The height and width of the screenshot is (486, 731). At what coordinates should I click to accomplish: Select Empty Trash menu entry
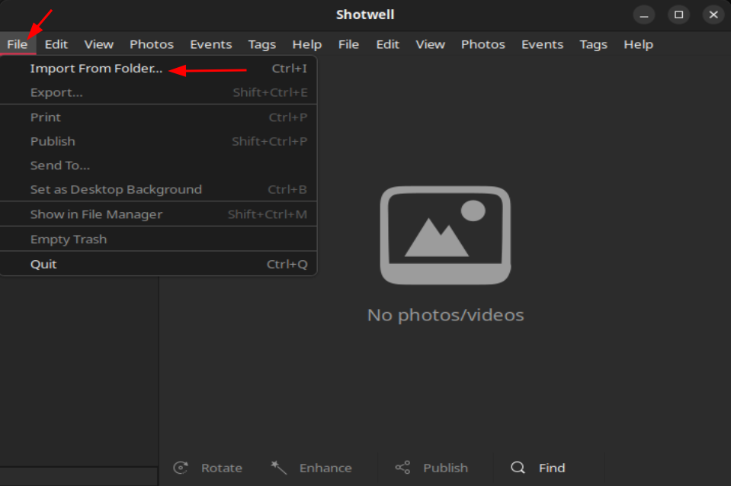coord(159,240)
